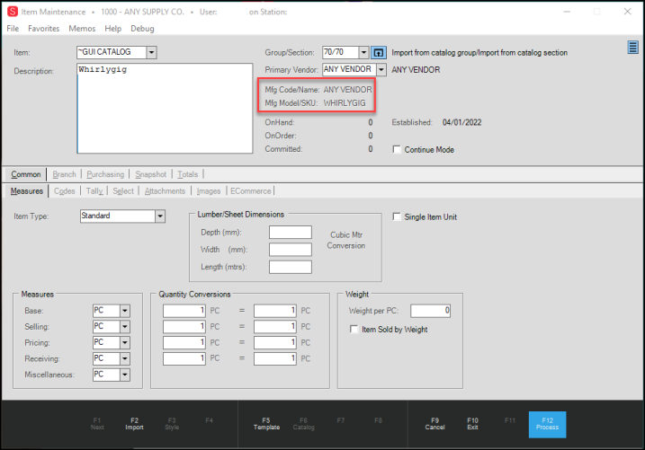Click the import from catalog icon button
Viewport: 645px width, 450px height.
click(x=379, y=53)
